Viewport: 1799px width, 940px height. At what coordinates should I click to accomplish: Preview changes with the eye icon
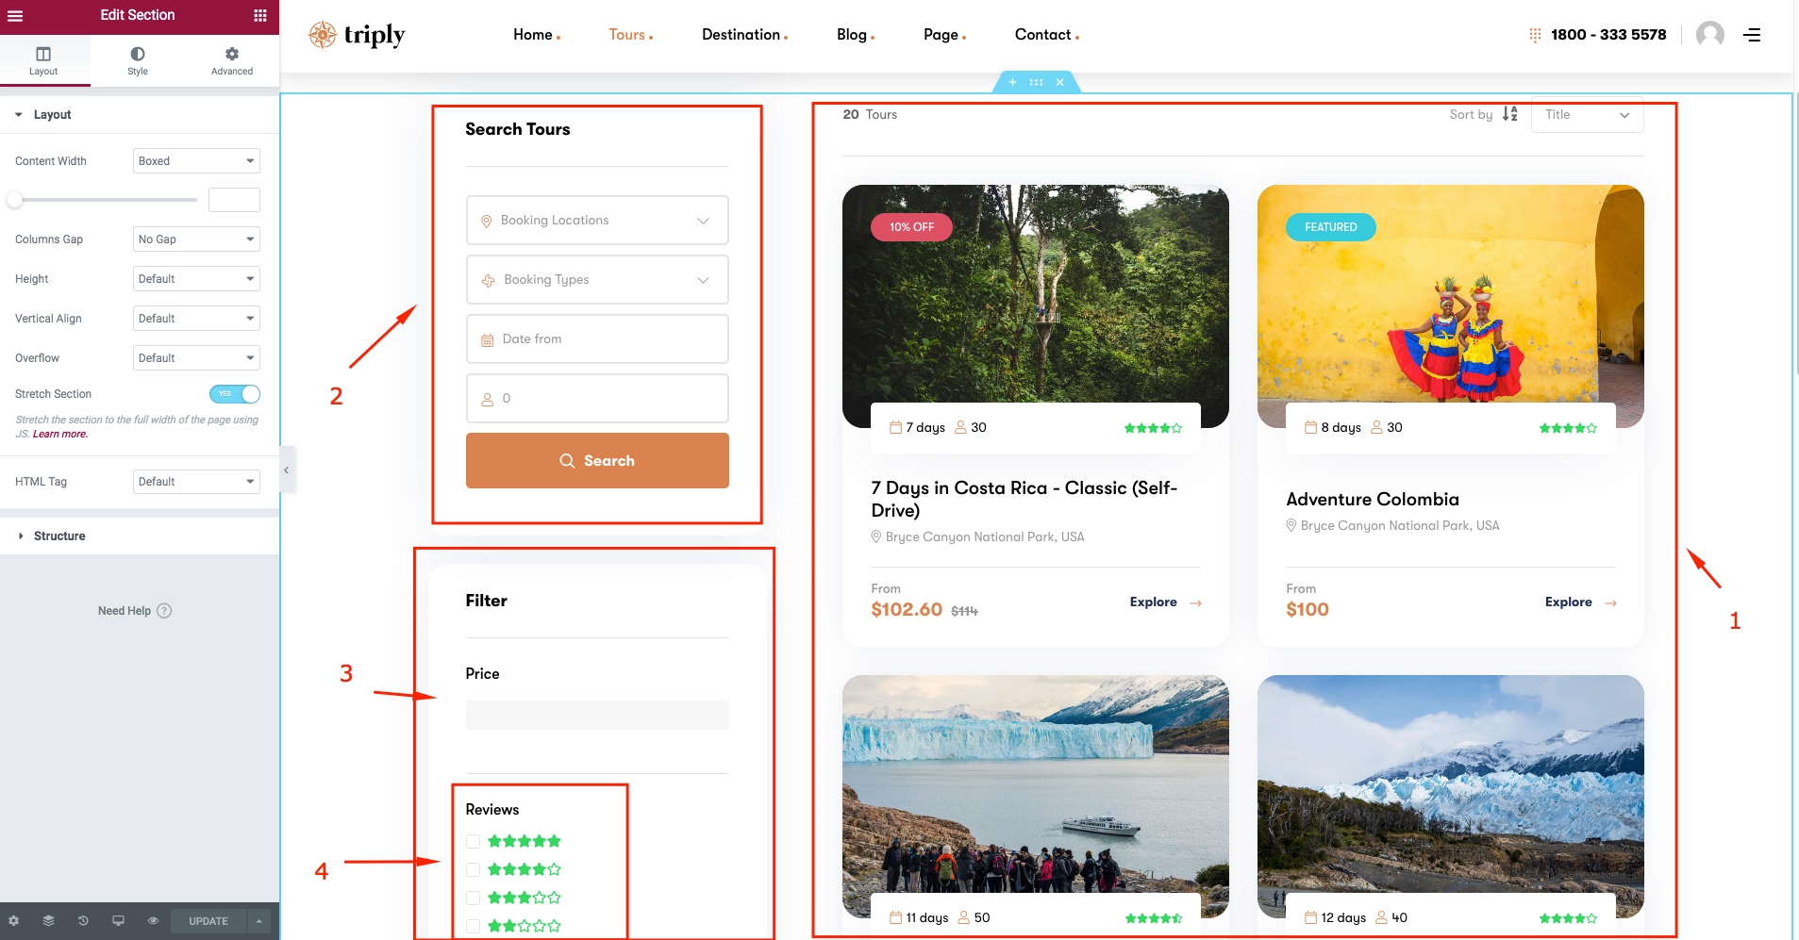coord(153,921)
